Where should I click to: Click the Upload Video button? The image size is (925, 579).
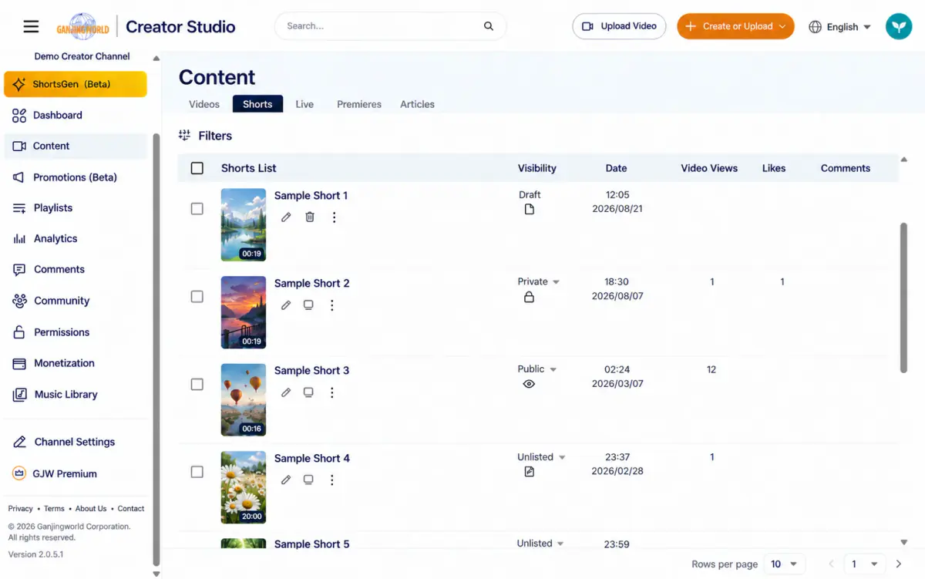click(619, 26)
